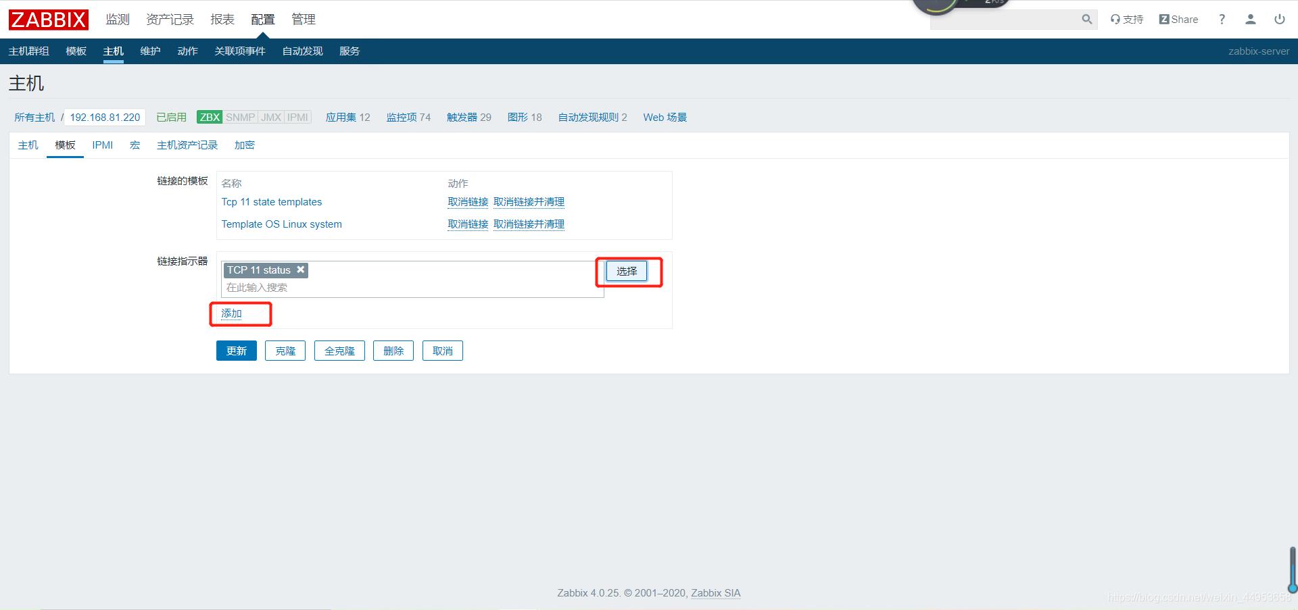This screenshot has height=610, width=1298.
Task: Click the search magnifier icon
Action: (x=1086, y=20)
